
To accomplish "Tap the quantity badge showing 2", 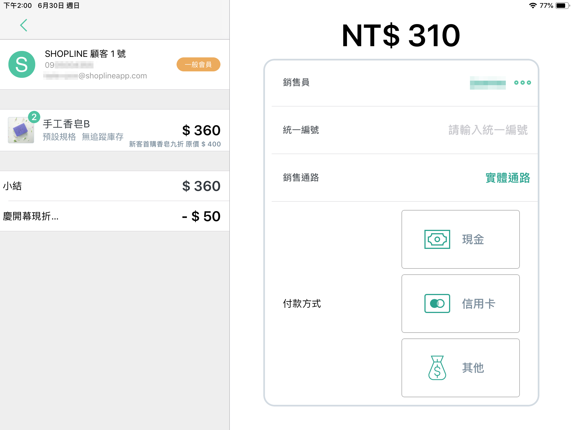I will coord(34,117).
